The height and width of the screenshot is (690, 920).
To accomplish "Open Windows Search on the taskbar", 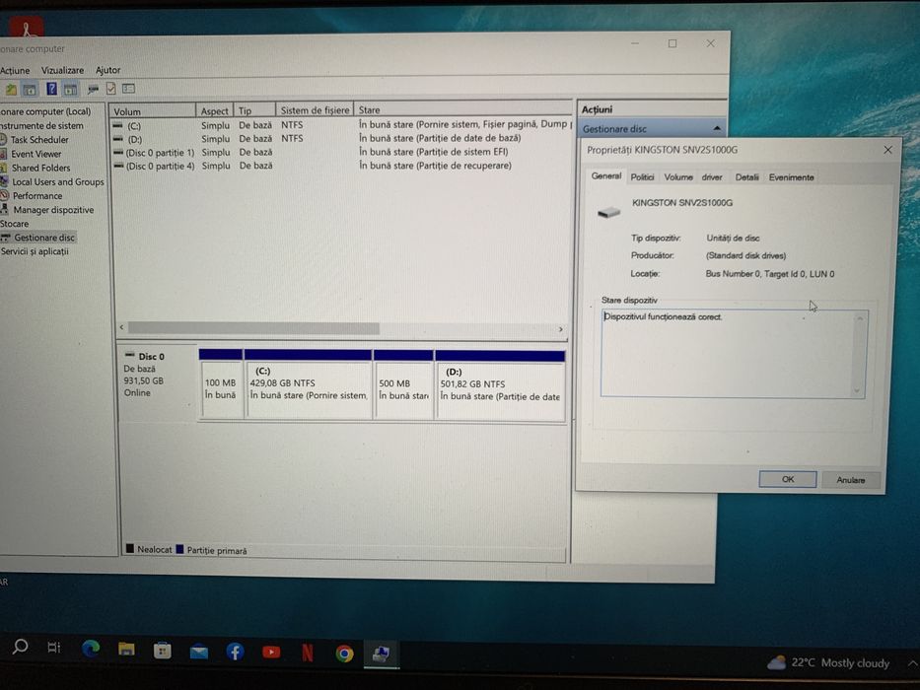I will tap(20, 648).
